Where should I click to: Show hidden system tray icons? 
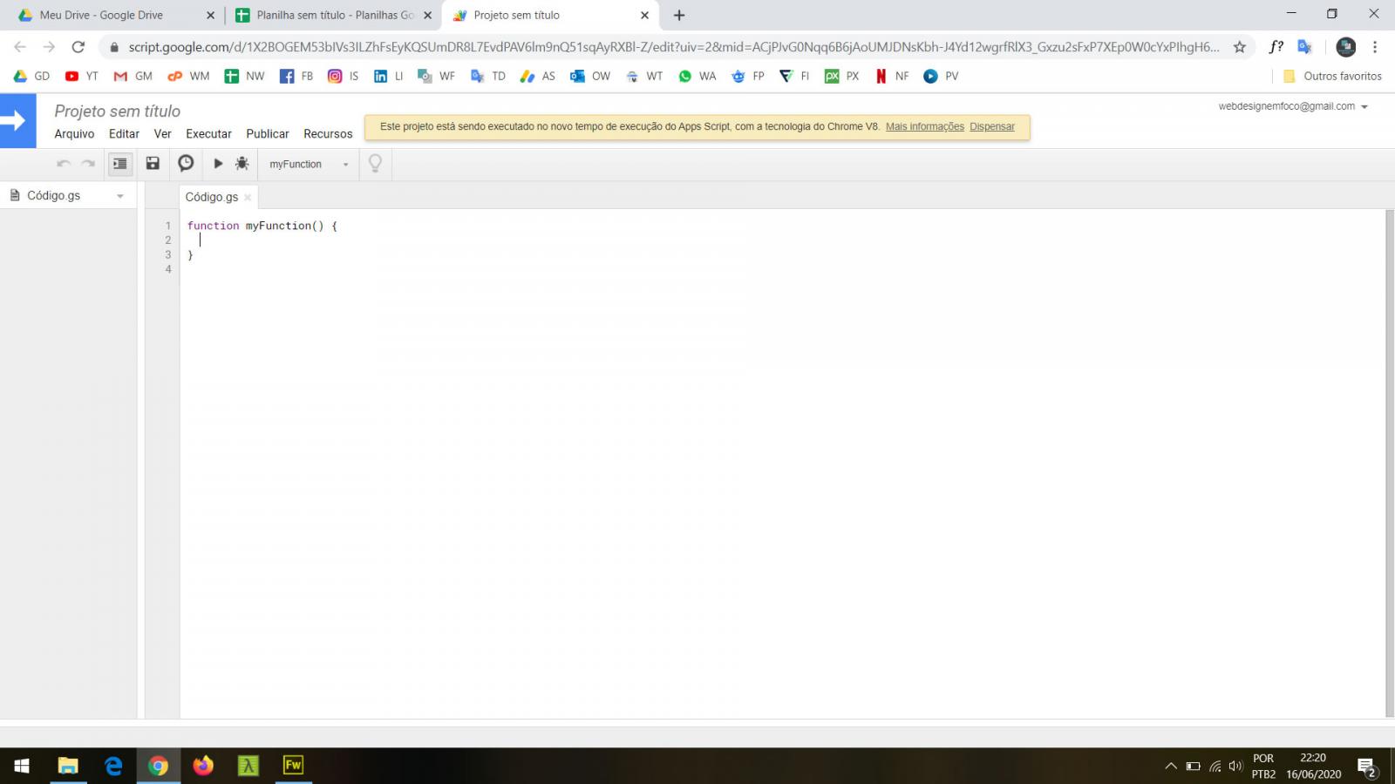coord(1170,767)
